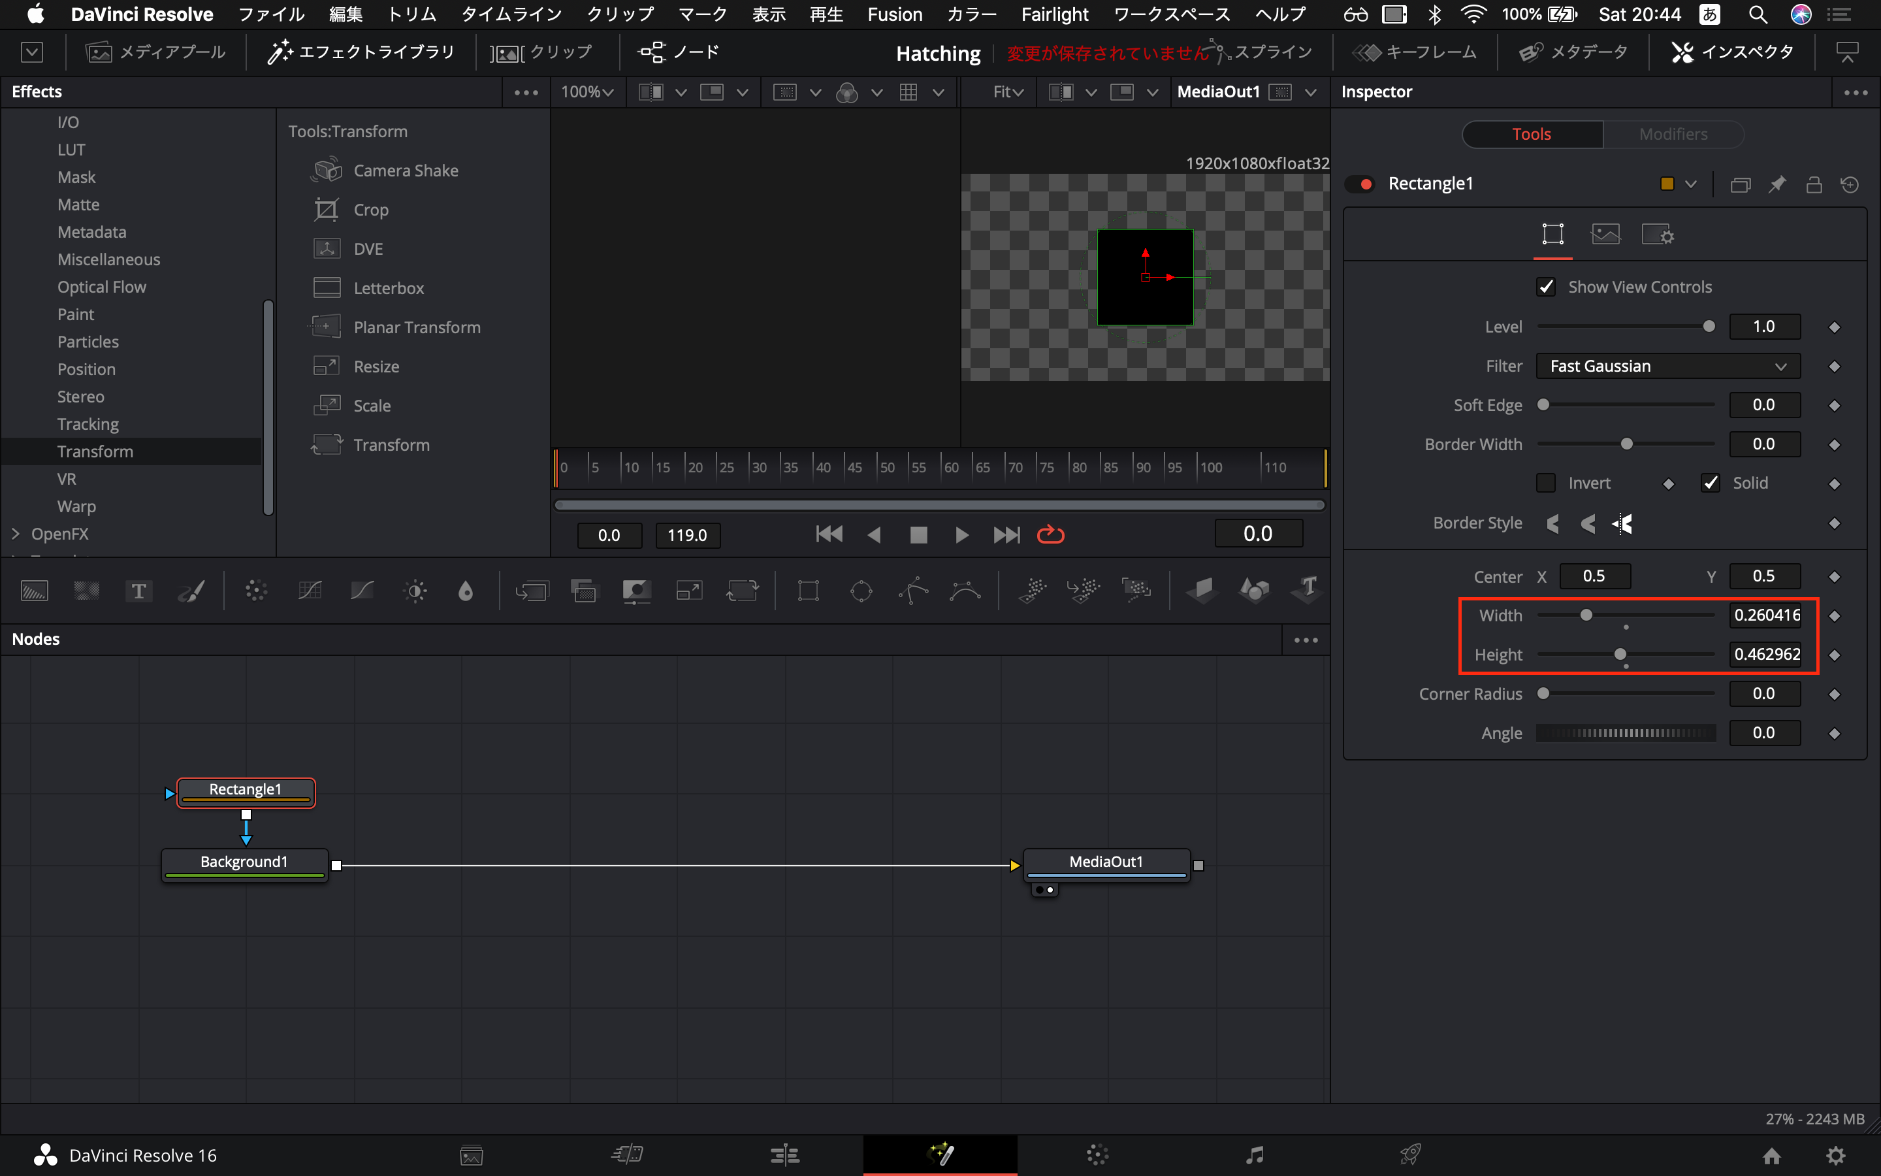Add a Brightness Contrast node icon
The height and width of the screenshot is (1176, 1881).
(415, 591)
